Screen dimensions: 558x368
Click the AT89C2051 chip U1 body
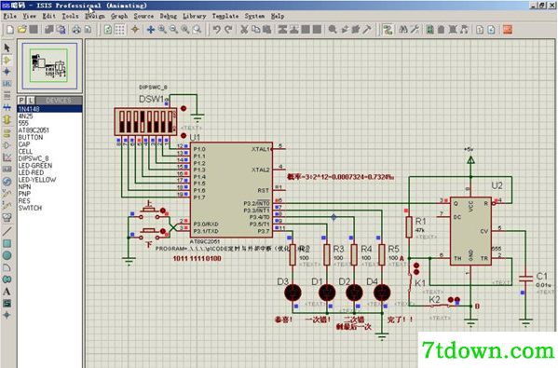coord(231,190)
